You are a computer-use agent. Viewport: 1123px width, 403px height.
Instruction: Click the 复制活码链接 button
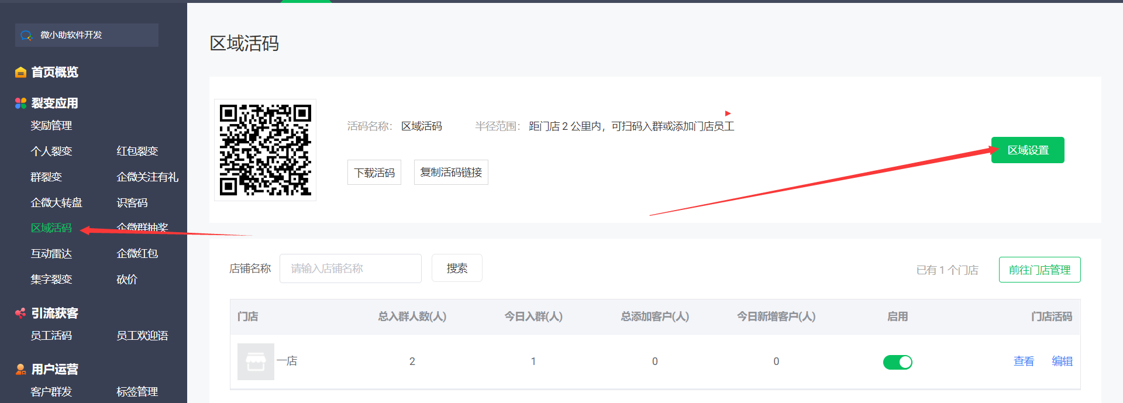point(451,173)
